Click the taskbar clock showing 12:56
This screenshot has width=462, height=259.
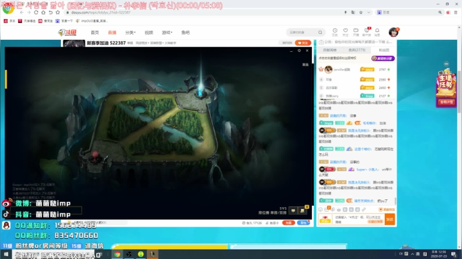[x=439, y=254]
